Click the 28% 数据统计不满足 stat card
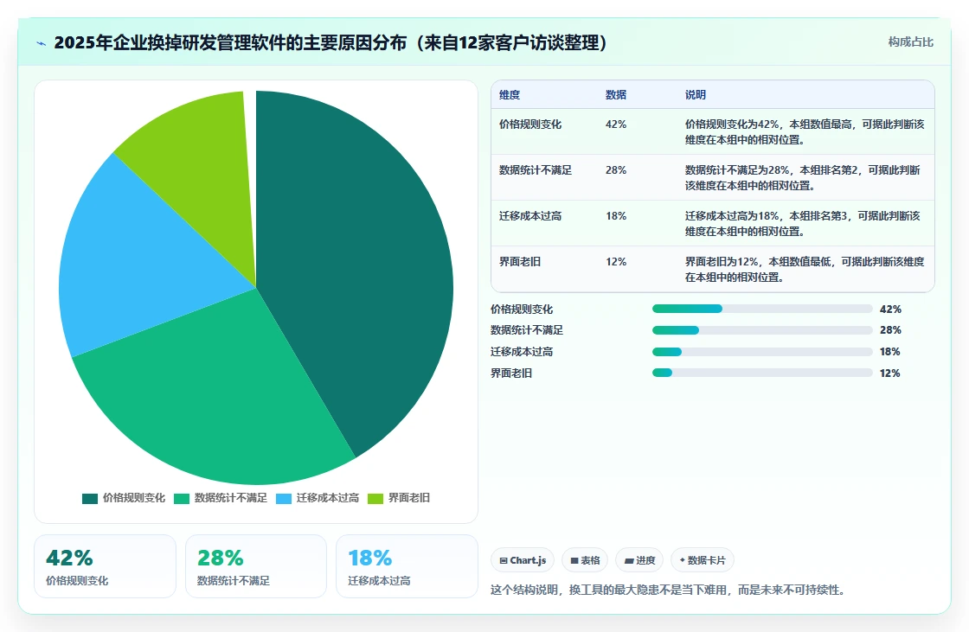 pos(256,566)
